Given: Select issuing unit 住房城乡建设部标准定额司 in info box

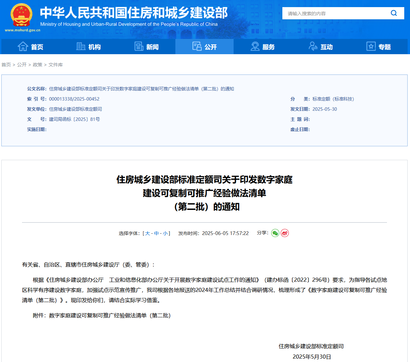Looking at the screenshot, I should [x=75, y=109].
